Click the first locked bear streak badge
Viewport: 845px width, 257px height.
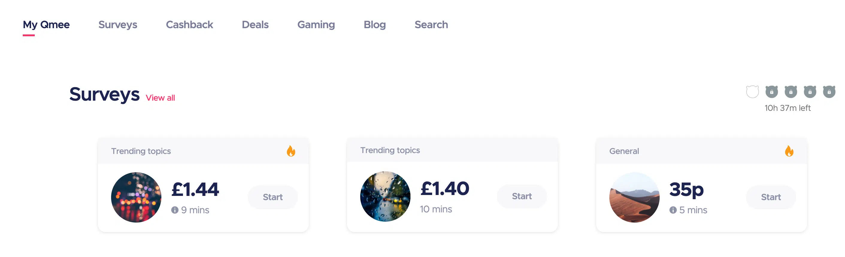(x=772, y=93)
